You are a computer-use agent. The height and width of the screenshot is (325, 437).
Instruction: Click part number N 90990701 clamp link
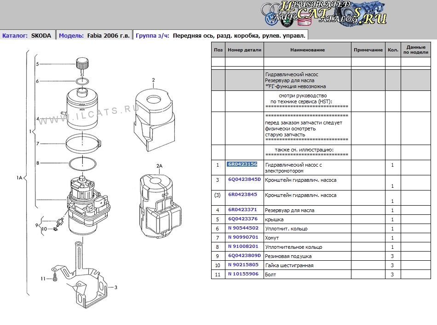point(243,237)
